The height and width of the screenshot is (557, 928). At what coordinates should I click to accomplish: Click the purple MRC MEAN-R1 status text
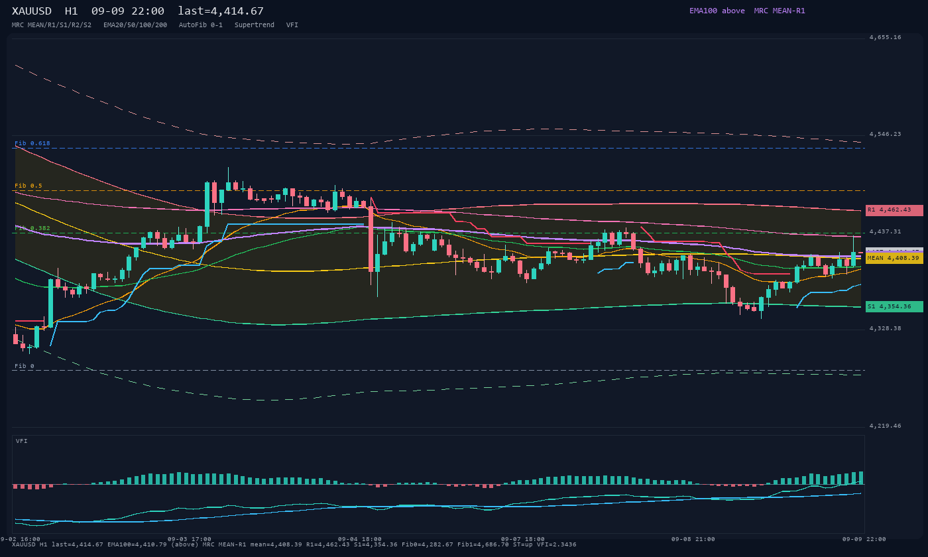tap(780, 11)
